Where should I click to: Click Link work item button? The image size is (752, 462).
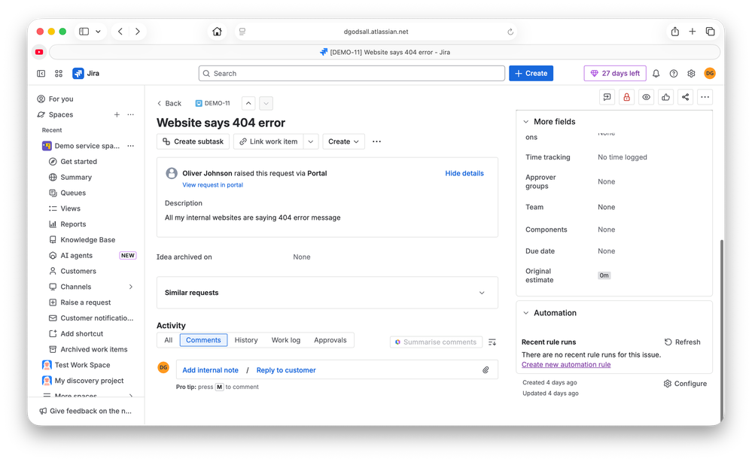pyautogui.click(x=269, y=141)
